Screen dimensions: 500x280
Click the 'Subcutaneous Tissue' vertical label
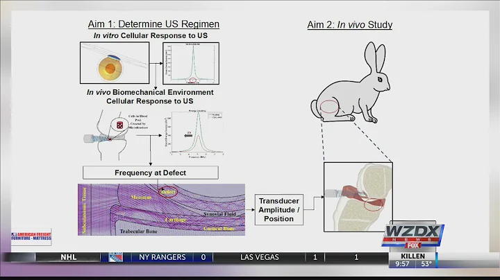[85, 210]
